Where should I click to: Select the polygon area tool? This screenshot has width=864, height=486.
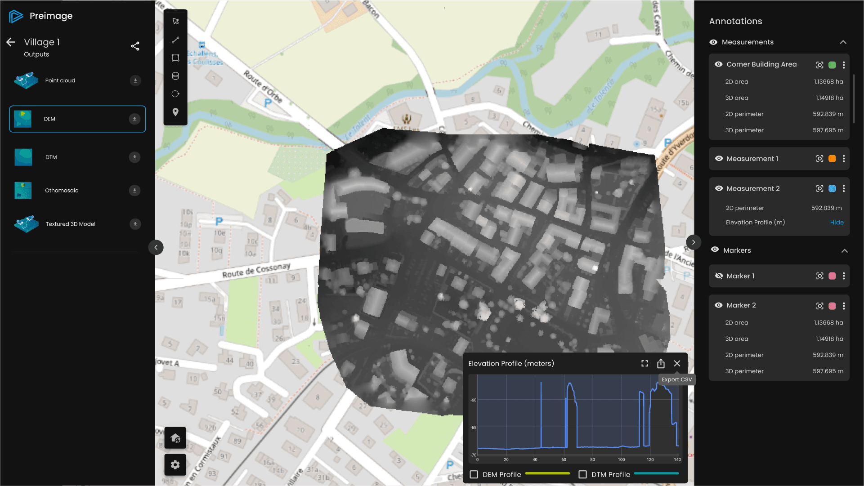click(x=175, y=58)
